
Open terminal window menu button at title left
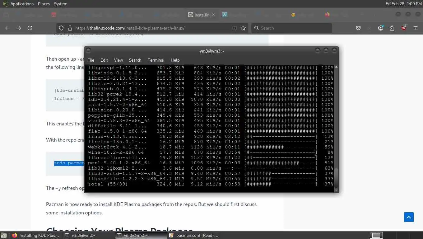click(x=88, y=50)
